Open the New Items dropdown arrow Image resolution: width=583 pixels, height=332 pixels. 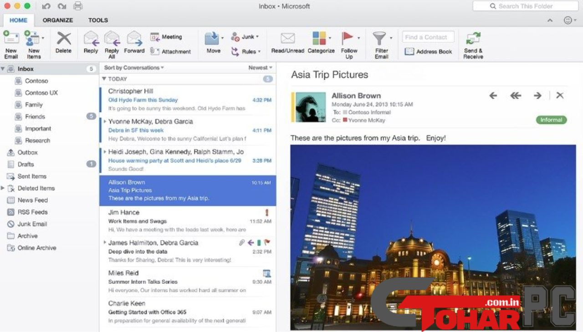point(43,38)
